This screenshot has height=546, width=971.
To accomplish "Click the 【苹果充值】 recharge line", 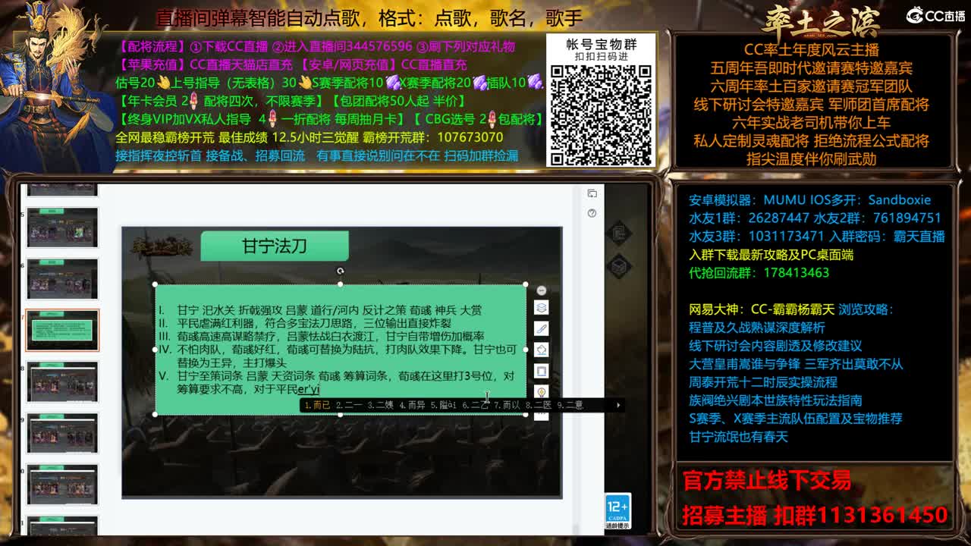I will pyautogui.click(x=292, y=65).
